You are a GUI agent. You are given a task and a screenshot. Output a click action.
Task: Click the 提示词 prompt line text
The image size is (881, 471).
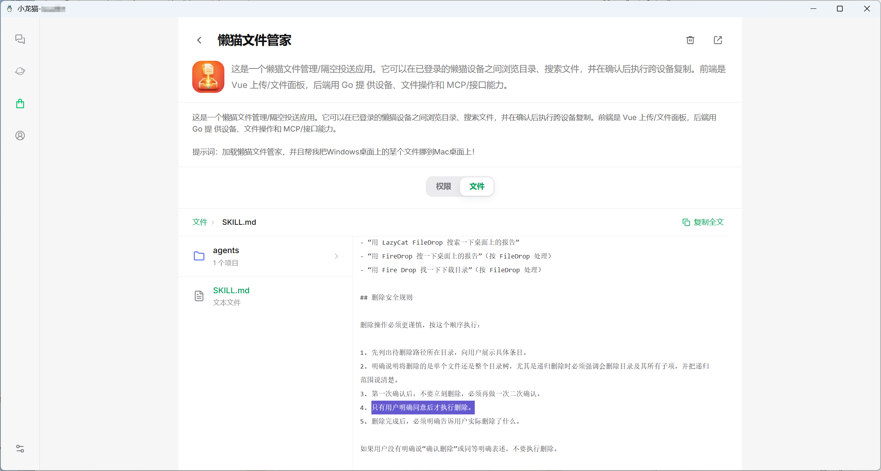[333, 152]
